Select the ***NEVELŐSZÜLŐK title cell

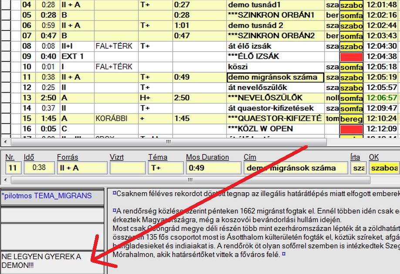point(275,98)
